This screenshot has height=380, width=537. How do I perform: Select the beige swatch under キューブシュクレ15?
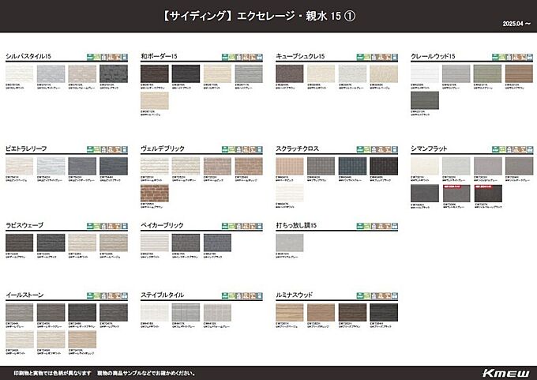coord(384,73)
